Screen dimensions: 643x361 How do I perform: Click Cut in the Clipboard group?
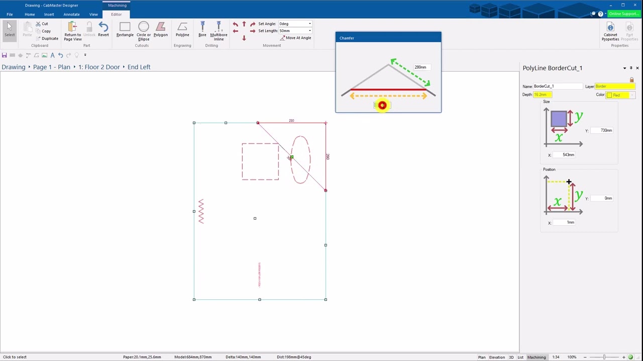(x=42, y=24)
